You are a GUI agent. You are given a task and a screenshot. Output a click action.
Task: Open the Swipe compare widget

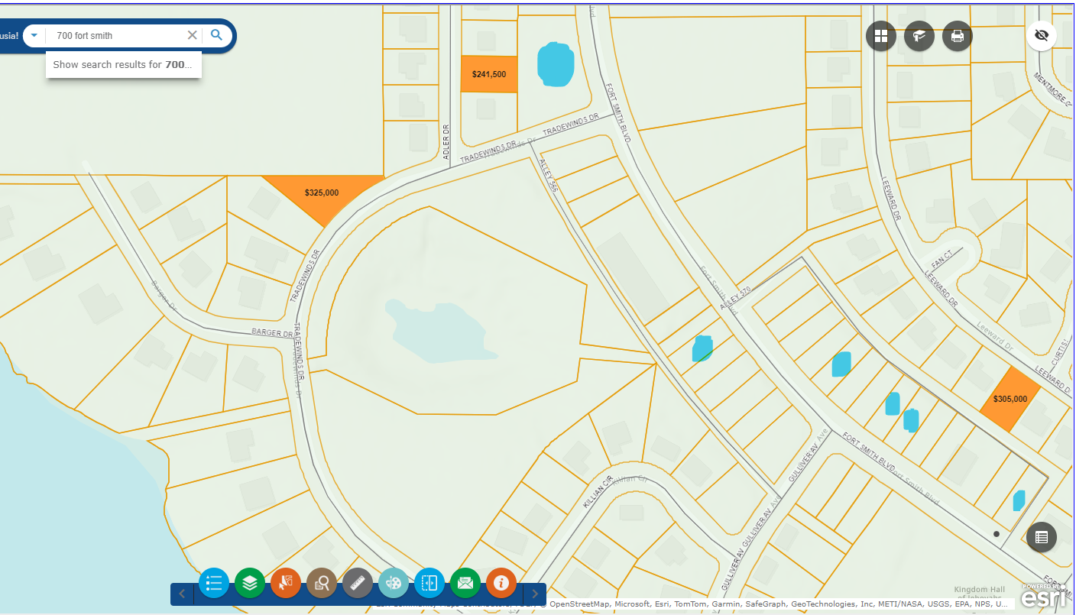click(x=429, y=584)
